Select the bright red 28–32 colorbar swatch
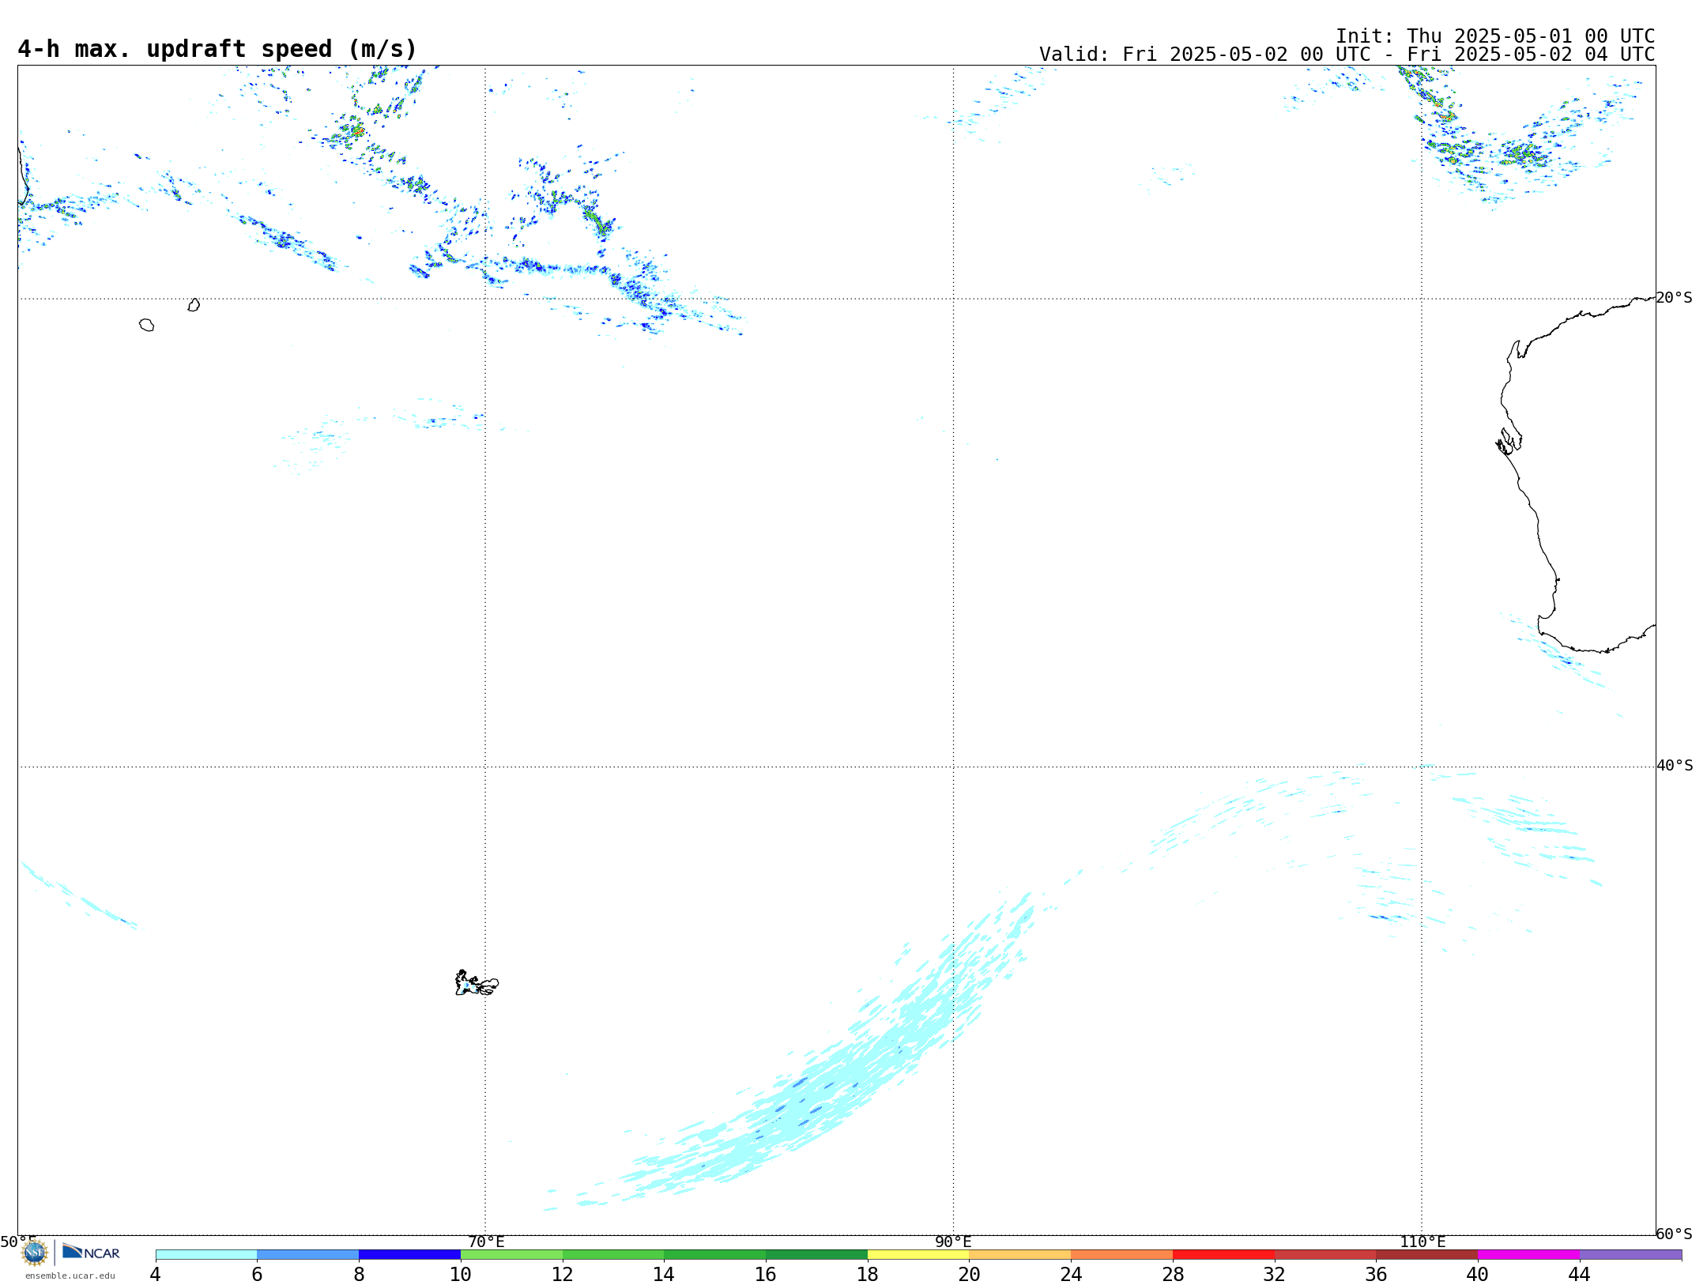 1223,1254
